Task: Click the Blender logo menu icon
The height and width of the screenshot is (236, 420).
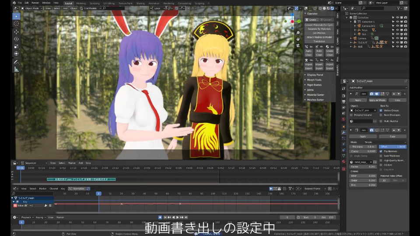Action: 14,3
